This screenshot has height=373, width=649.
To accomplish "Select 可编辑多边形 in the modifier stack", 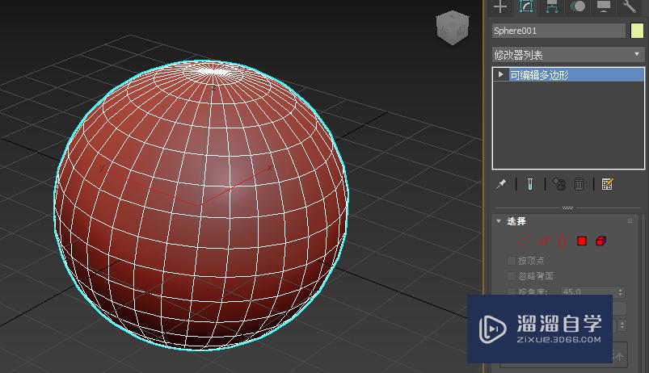I will (x=575, y=75).
